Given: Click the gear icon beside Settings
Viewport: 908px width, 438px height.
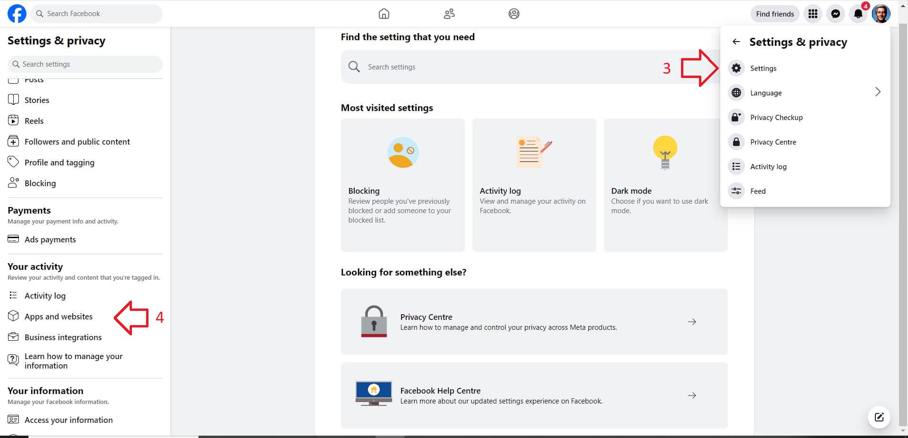Looking at the screenshot, I should tap(736, 68).
